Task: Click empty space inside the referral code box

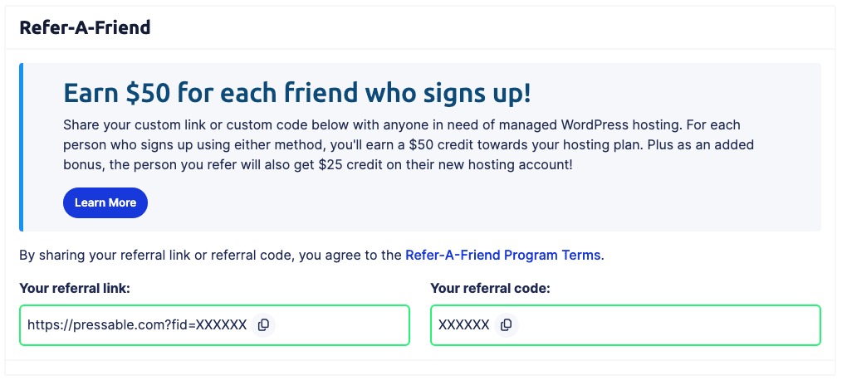Action: (x=664, y=325)
